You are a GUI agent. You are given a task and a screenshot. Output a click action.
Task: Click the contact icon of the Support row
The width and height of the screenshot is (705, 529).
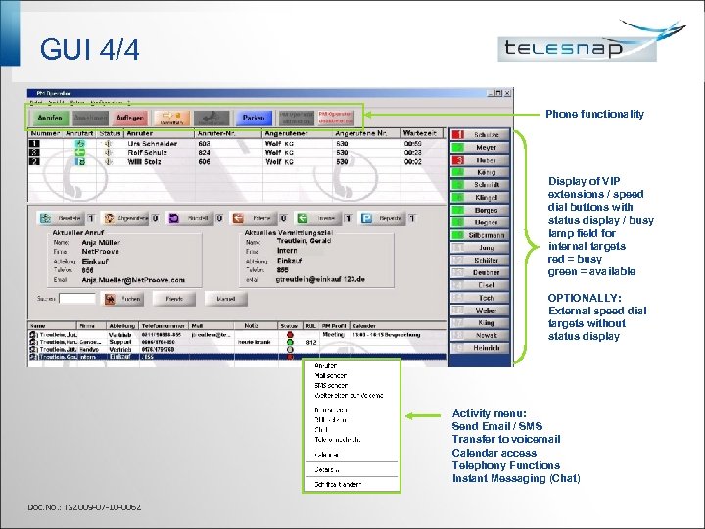point(33,342)
